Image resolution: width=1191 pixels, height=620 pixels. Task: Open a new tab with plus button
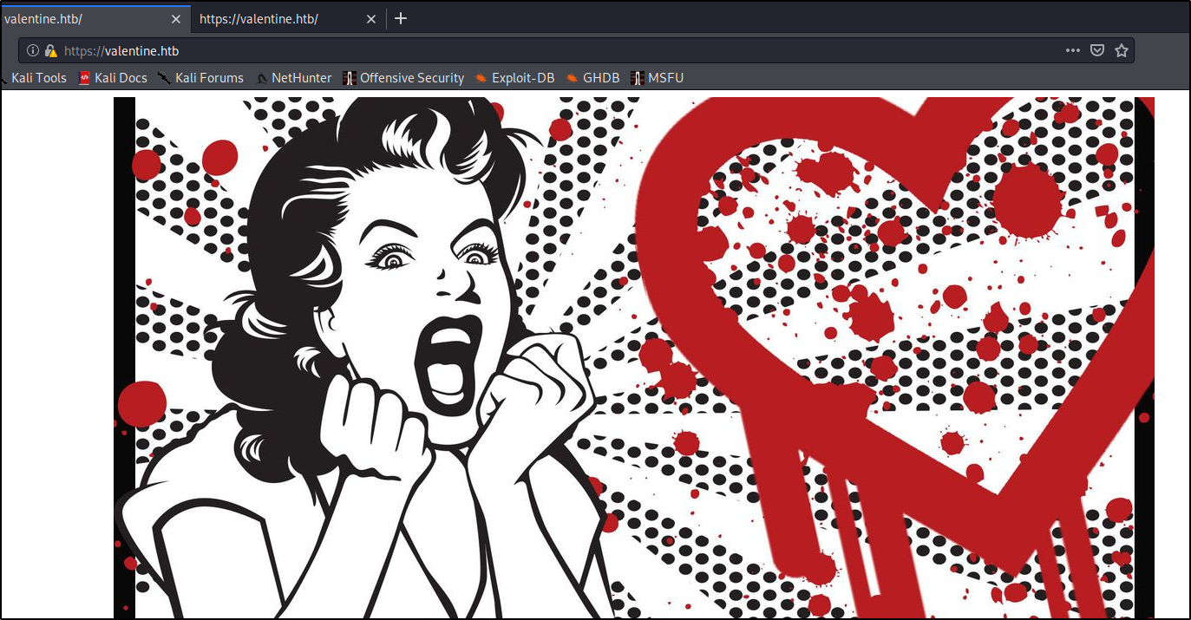point(400,19)
